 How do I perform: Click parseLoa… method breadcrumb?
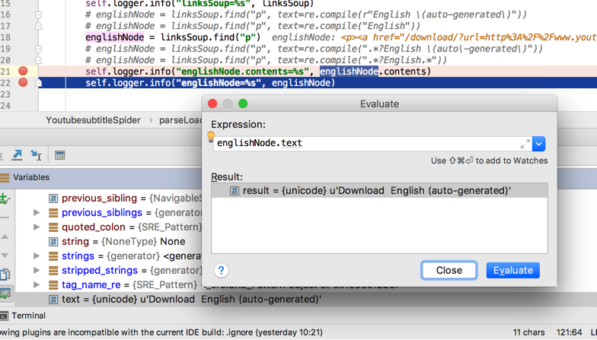tap(180, 120)
